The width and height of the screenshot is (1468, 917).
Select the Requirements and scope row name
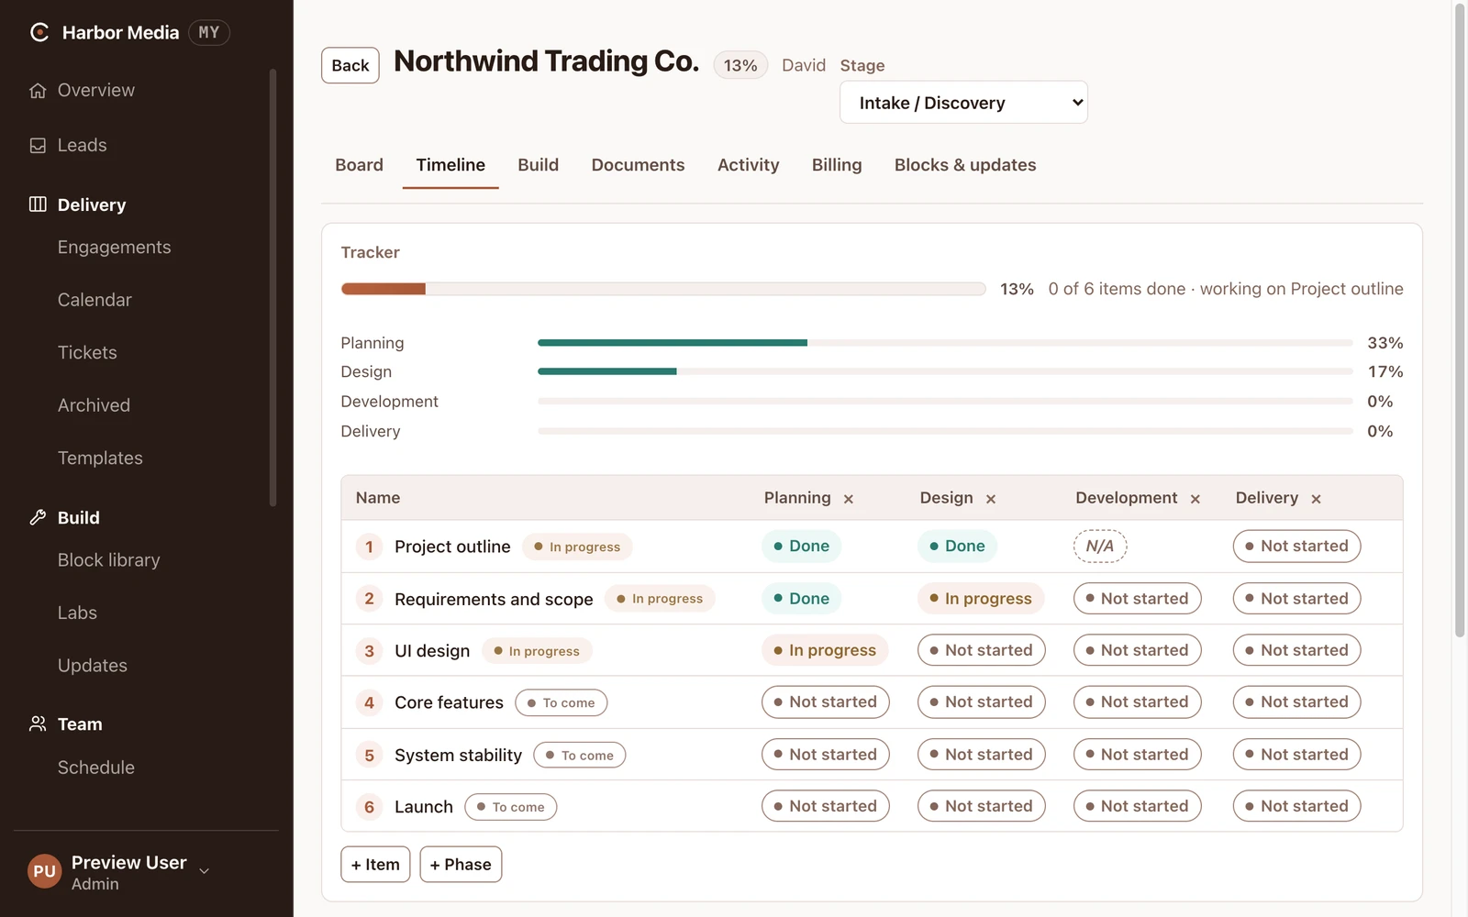[494, 599]
